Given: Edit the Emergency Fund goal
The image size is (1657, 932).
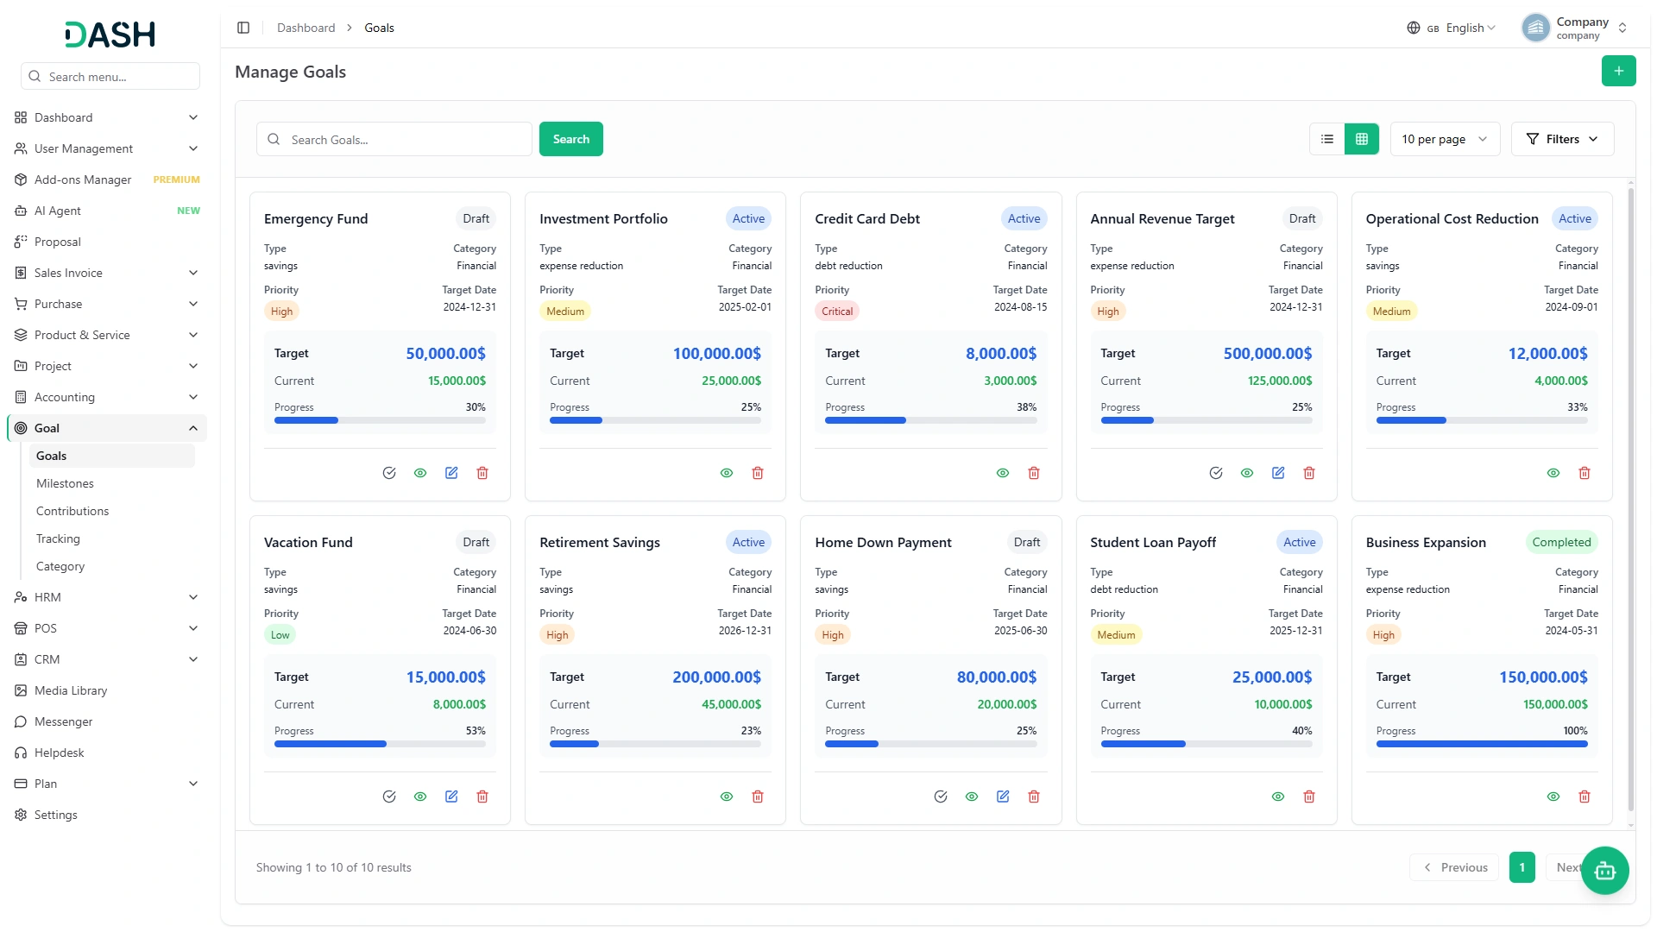Looking at the screenshot, I should click(451, 473).
